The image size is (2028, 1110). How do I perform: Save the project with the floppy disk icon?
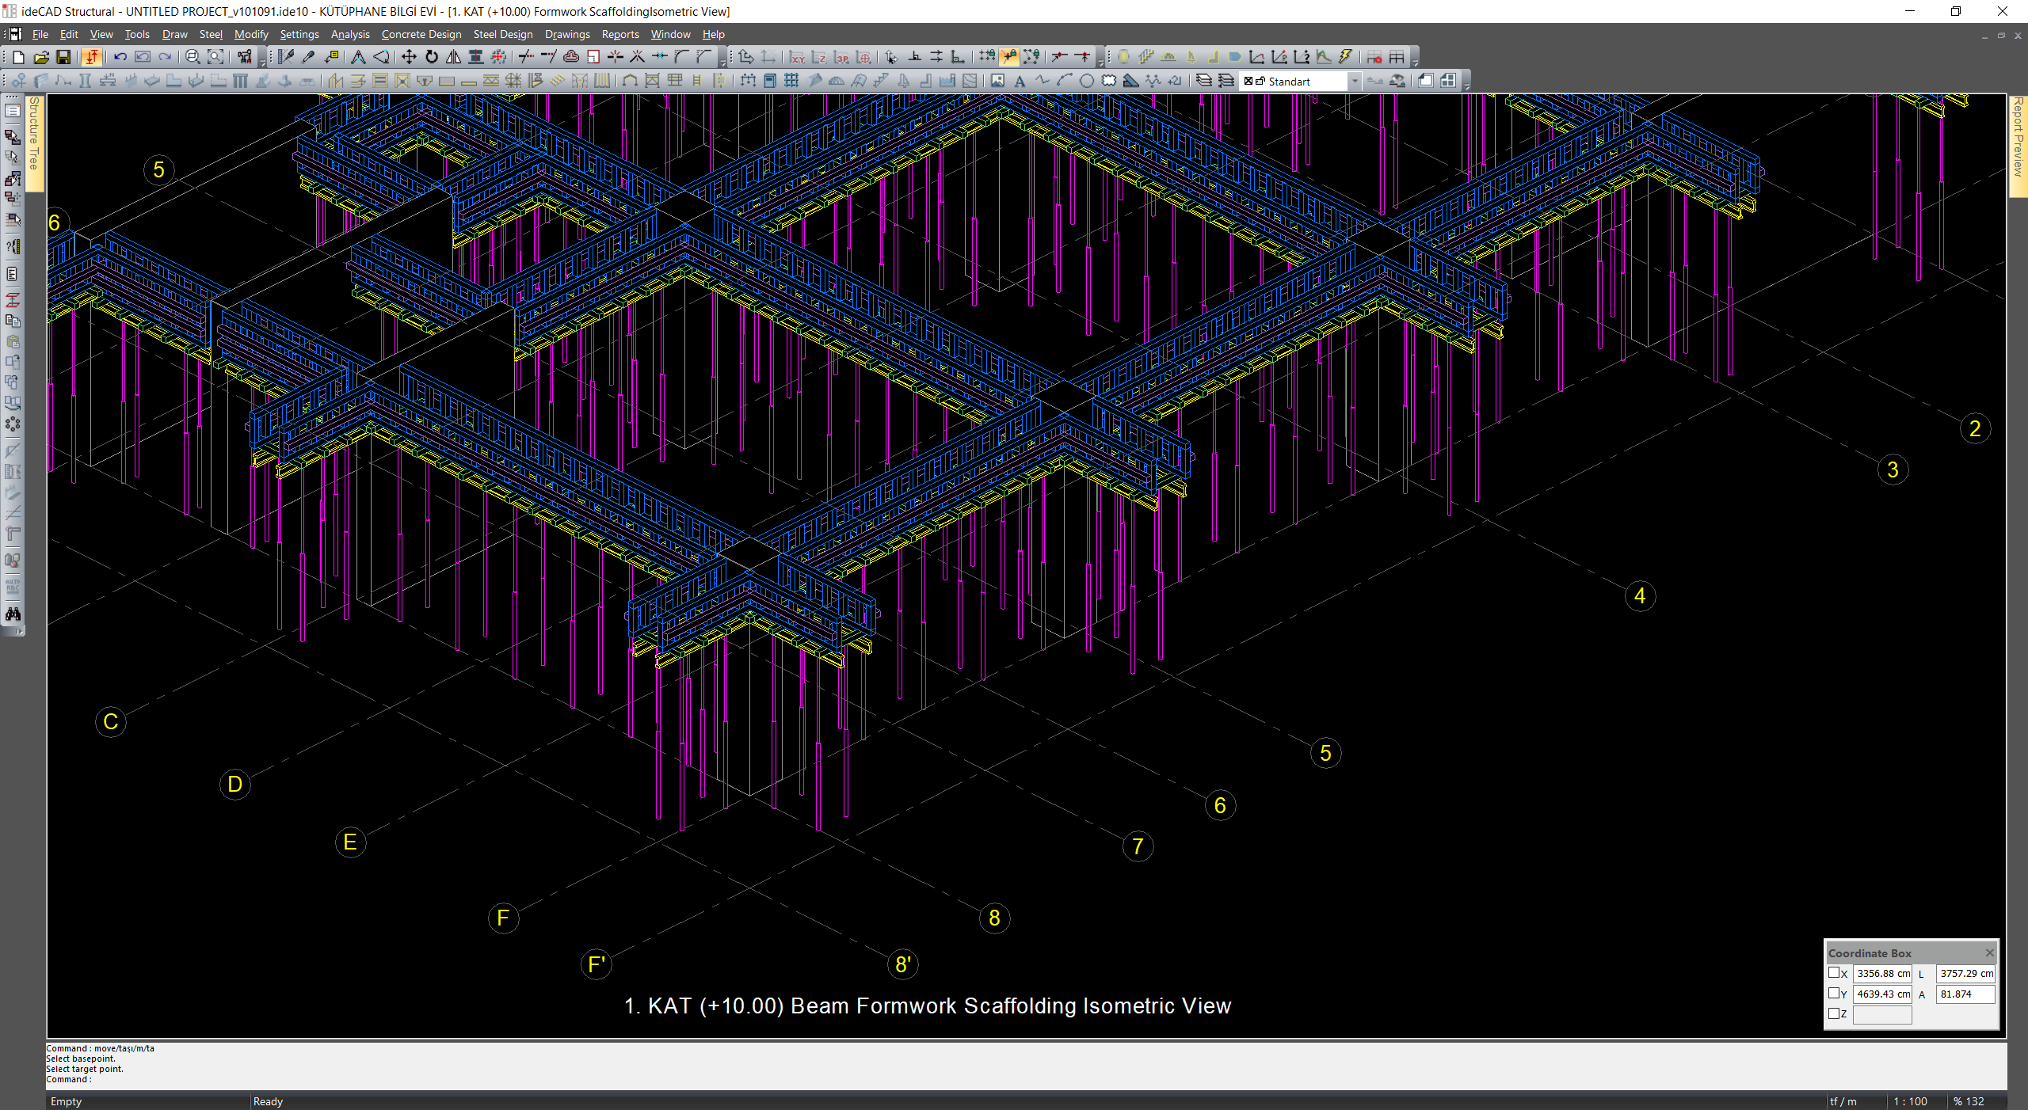pyautogui.click(x=63, y=57)
